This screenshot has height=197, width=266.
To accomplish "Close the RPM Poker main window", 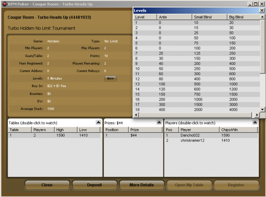I will [262, 4].
